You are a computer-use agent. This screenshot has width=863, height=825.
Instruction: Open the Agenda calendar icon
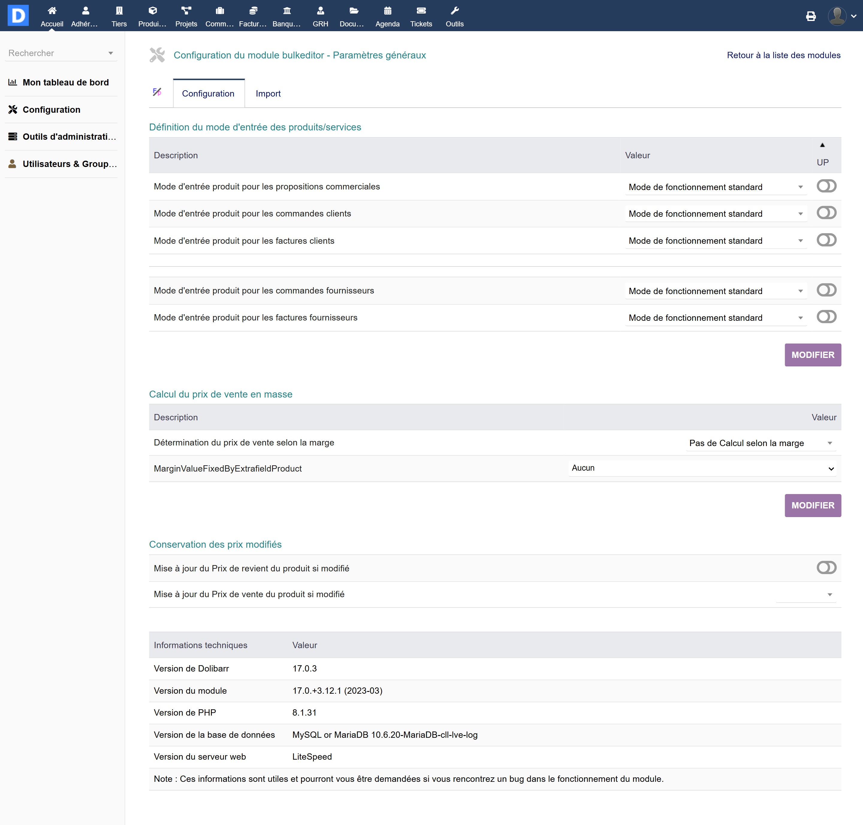click(387, 11)
